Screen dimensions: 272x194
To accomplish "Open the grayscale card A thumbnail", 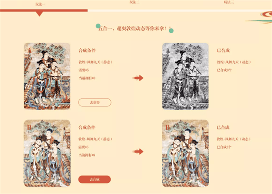I will pos(185,76).
